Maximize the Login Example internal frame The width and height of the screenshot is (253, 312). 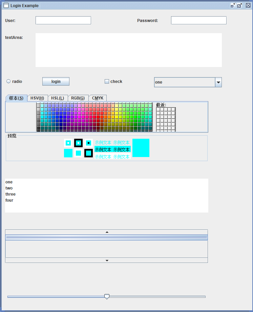(x=239, y=5)
